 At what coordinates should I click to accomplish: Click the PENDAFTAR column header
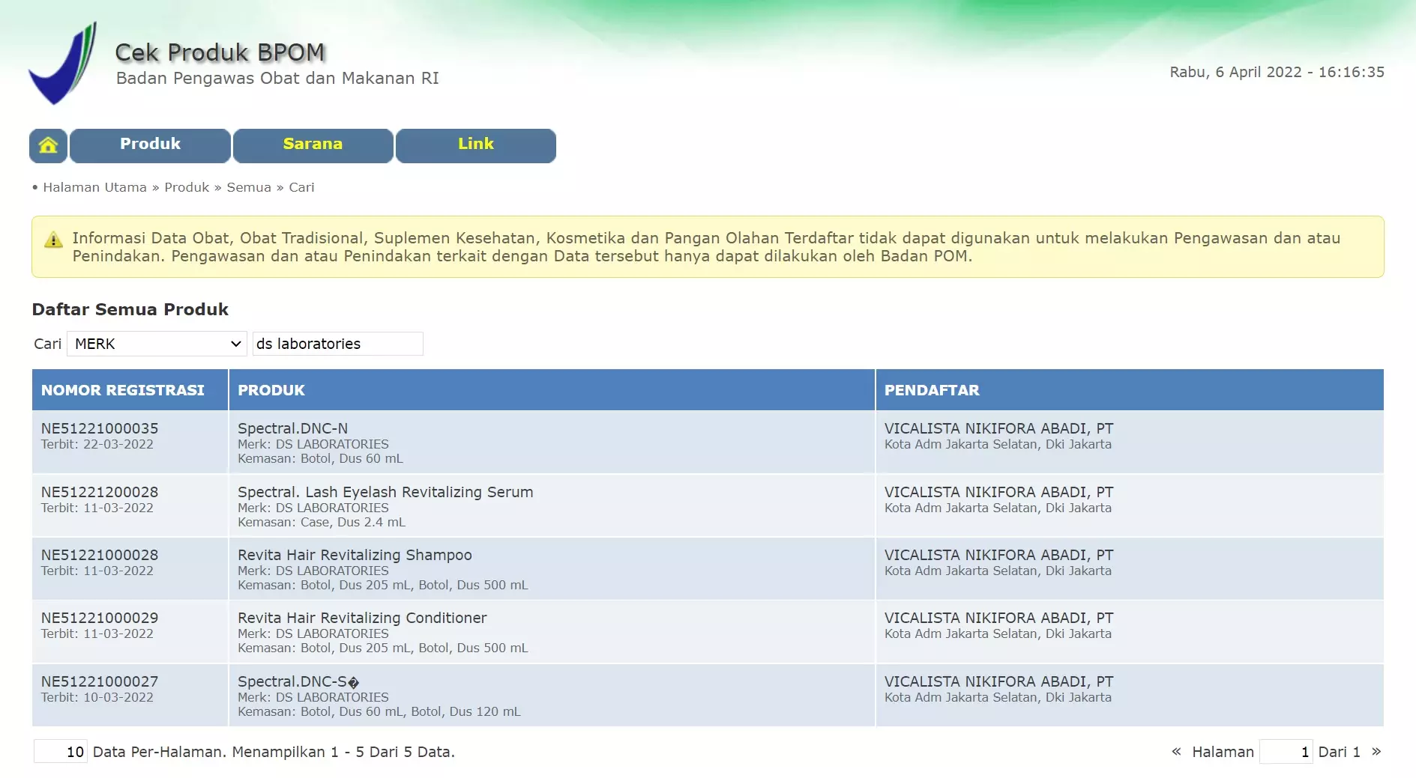pyautogui.click(x=1130, y=390)
